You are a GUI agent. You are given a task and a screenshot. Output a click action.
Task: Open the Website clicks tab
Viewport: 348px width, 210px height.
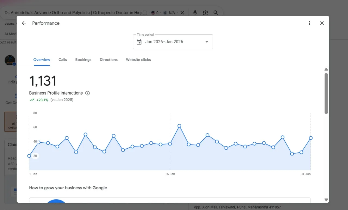pyautogui.click(x=138, y=59)
